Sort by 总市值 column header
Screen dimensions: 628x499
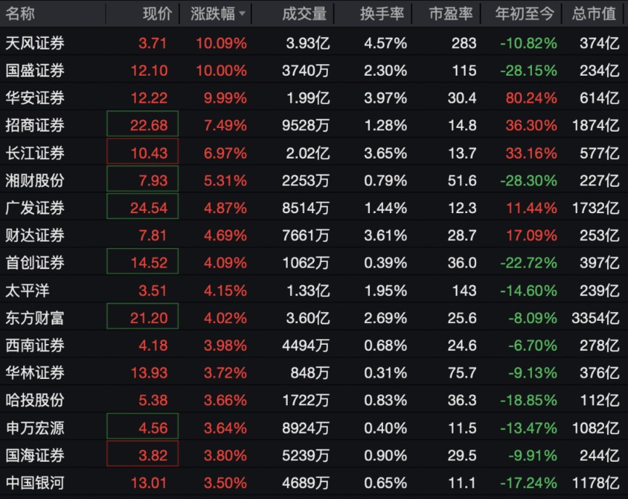594,14
